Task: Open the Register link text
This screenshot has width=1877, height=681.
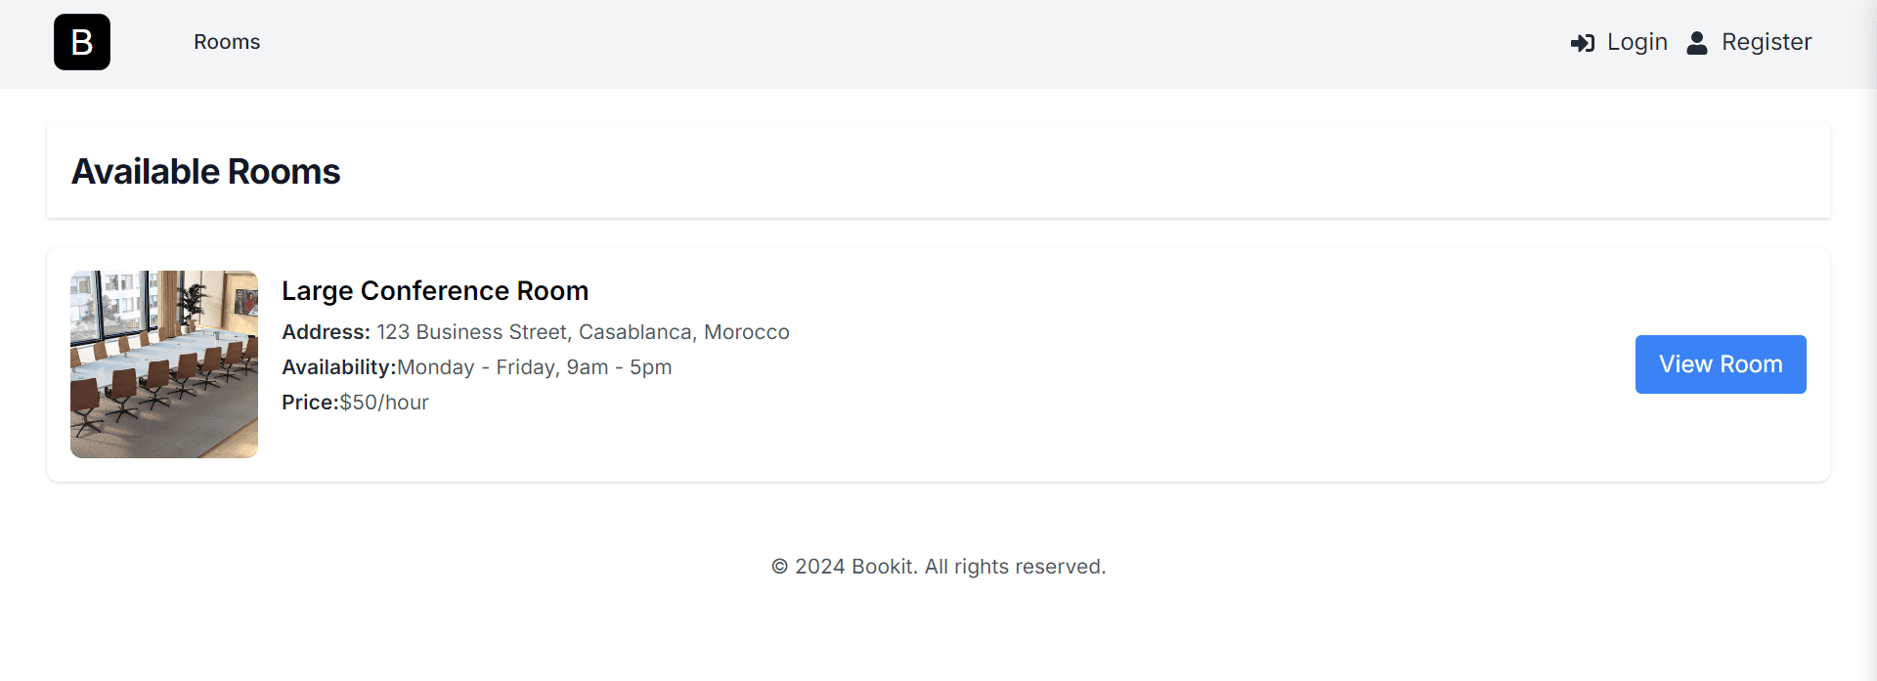Action: (x=1766, y=42)
